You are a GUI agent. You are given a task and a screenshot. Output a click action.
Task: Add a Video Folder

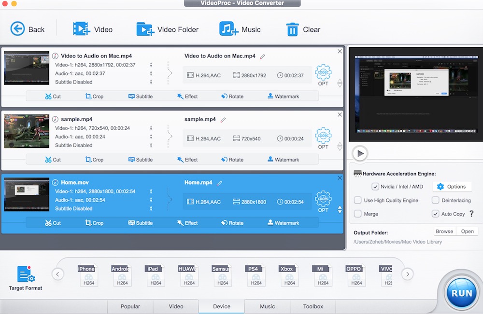145,29
